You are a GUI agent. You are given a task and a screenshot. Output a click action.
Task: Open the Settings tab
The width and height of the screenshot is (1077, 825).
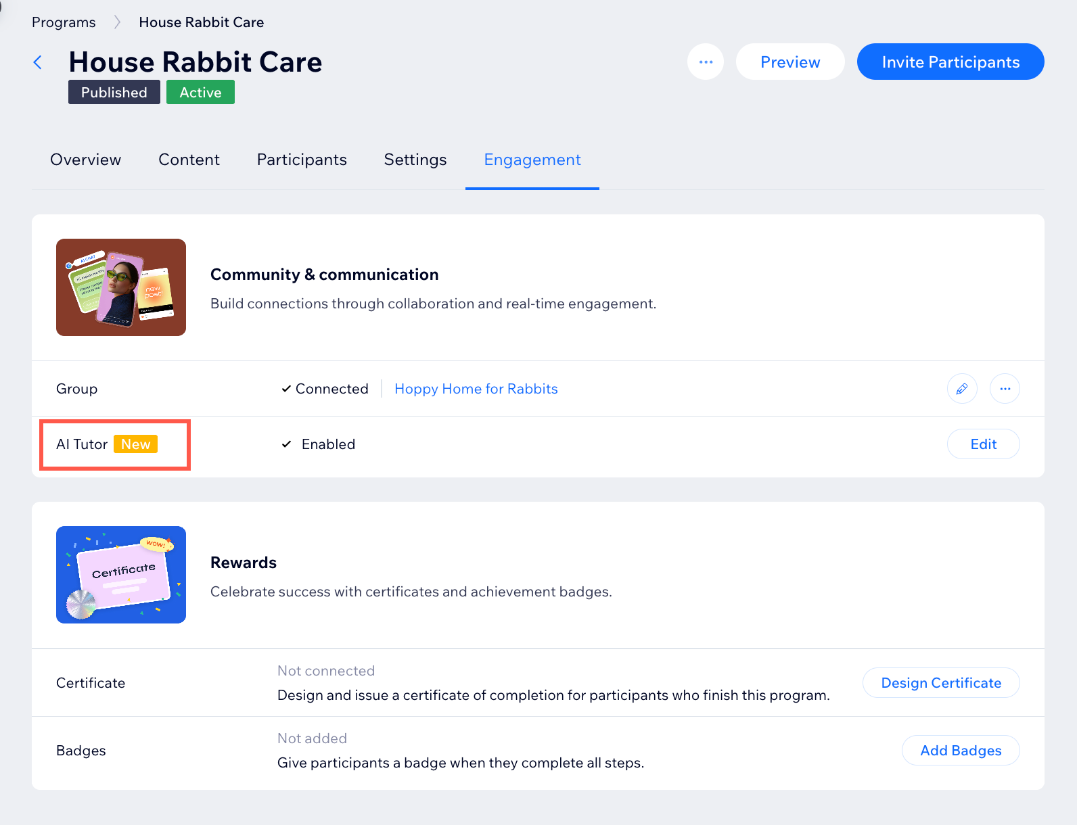pyautogui.click(x=415, y=160)
